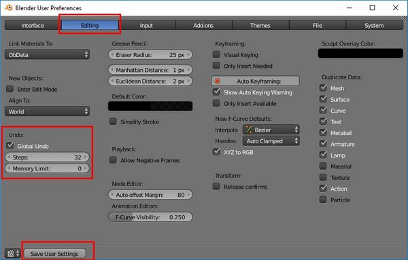
Task: Enable Only Insert Available checkbox
Action: click(x=216, y=103)
